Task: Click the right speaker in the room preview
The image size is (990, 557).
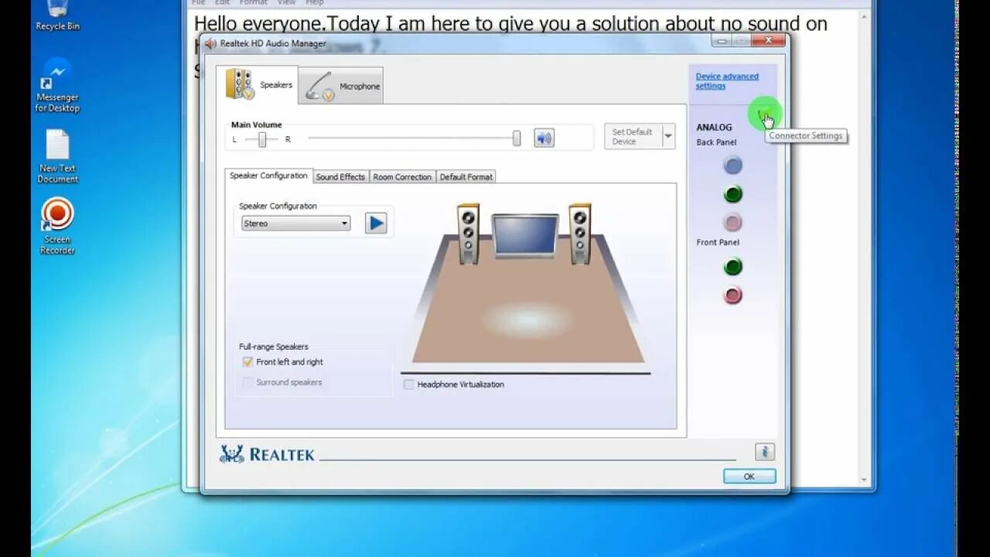Action: [580, 234]
